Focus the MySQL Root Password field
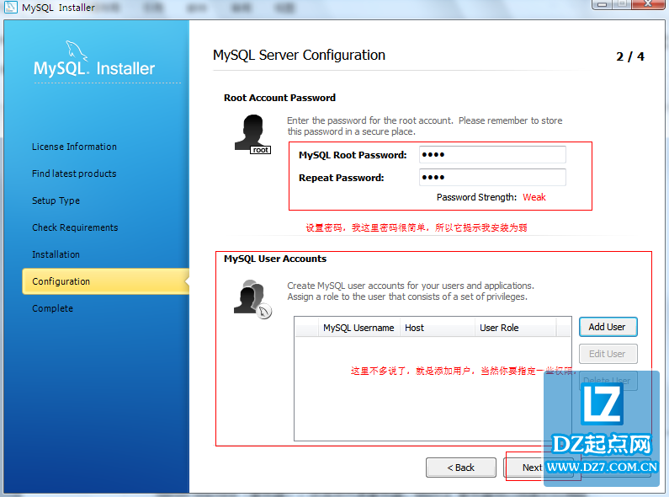The image size is (669, 497). pyautogui.click(x=493, y=154)
